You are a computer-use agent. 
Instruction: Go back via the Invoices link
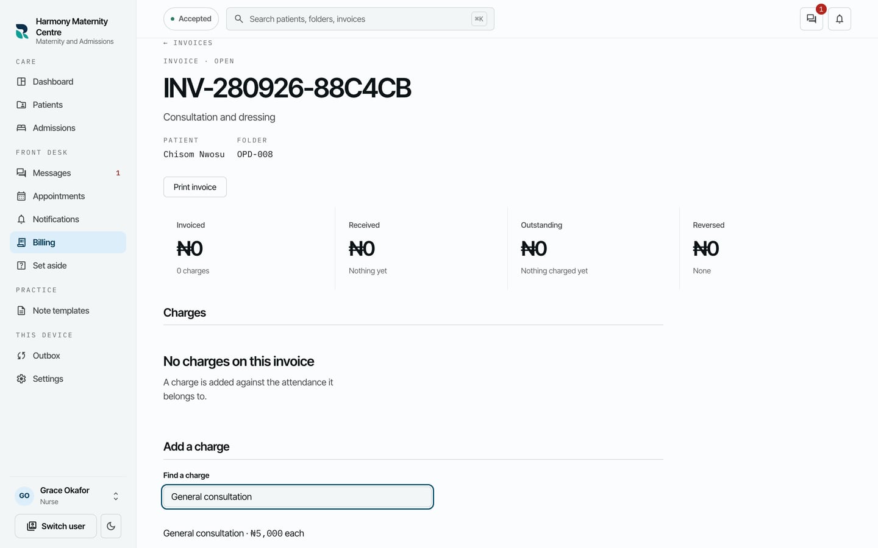(x=188, y=43)
